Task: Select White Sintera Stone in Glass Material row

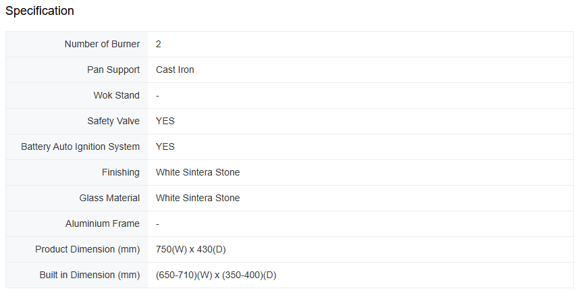Action: (198, 198)
